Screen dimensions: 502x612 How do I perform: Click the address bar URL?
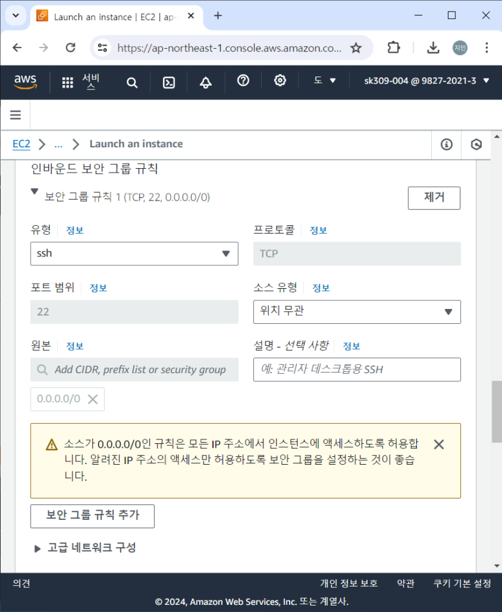pos(229,48)
